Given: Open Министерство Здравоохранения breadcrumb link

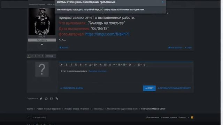Looking at the screenshot, I should click(122, 109).
